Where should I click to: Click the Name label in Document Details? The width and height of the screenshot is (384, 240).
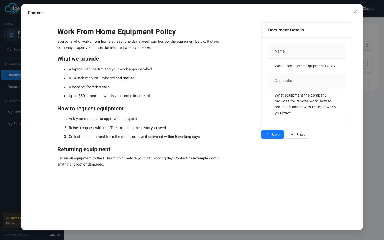tap(279, 51)
